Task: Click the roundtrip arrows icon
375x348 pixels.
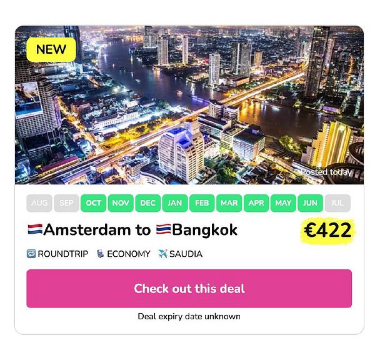Action: pos(31,254)
